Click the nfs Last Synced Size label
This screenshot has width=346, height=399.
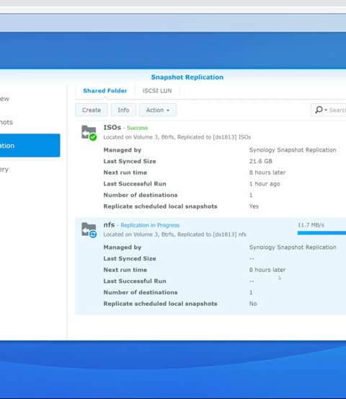(x=130, y=258)
